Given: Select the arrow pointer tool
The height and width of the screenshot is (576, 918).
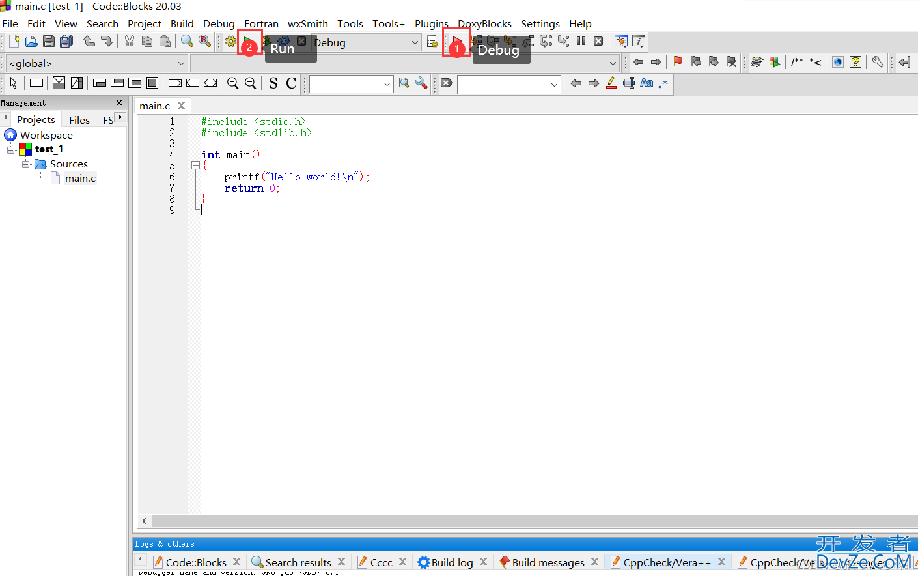Looking at the screenshot, I should 14,83.
